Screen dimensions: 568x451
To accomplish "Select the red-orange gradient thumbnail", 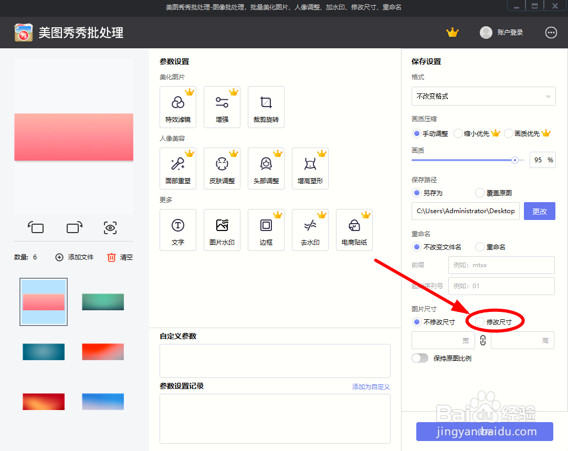I will click(x=44, y=401).
